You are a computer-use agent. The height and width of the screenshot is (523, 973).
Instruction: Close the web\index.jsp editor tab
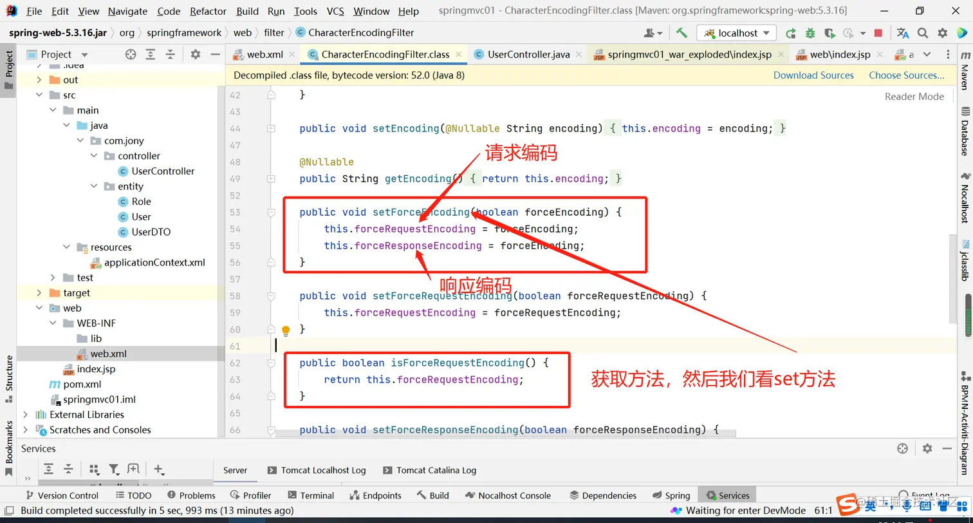point(880,55)
